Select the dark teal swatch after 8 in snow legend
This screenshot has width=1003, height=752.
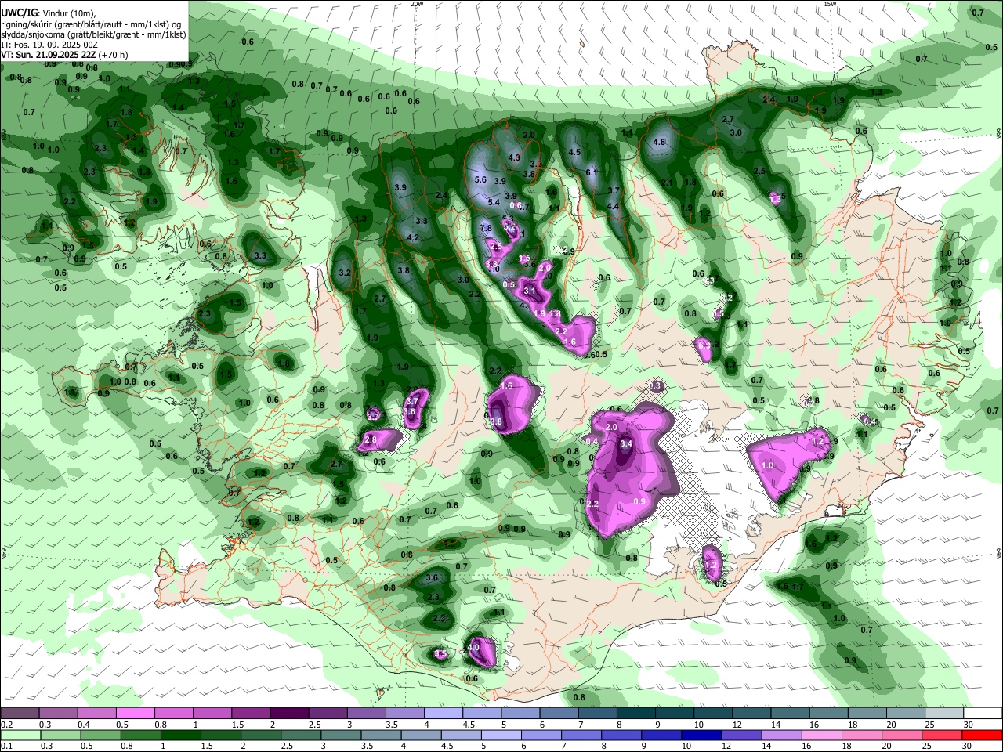(636, 714)
